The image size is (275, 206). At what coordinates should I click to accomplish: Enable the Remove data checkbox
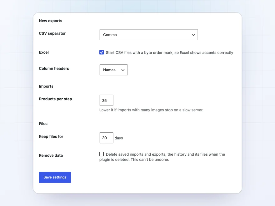102,154
